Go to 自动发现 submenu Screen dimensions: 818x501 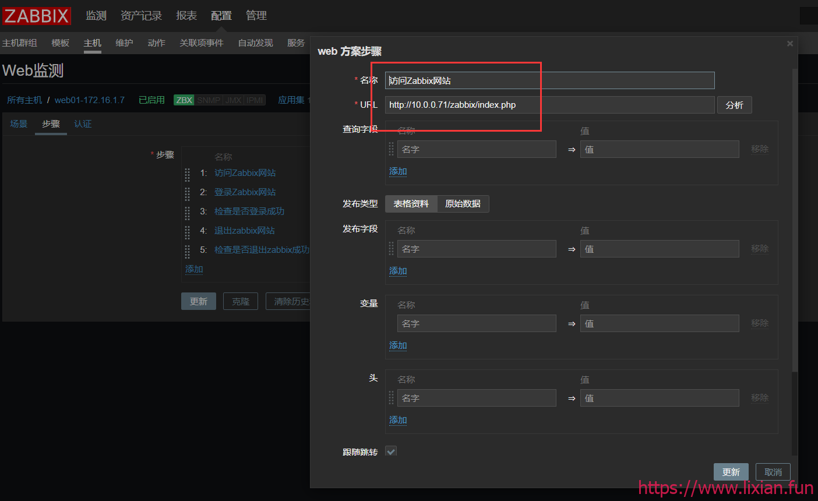pos(255,43)
